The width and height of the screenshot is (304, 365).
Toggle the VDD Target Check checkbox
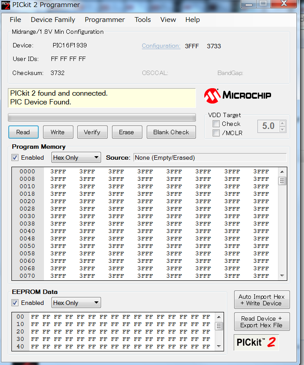pos(216,124)
